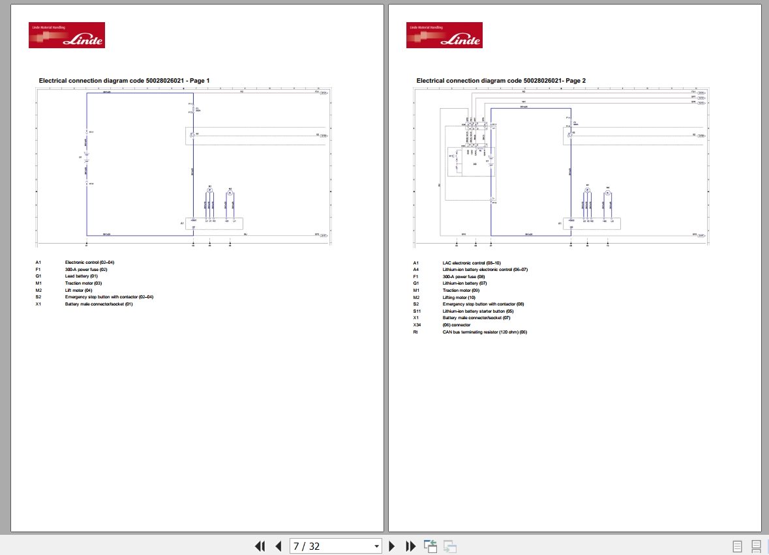
Task: Open the page number dropdown arrow
Action: coord(376,546)
